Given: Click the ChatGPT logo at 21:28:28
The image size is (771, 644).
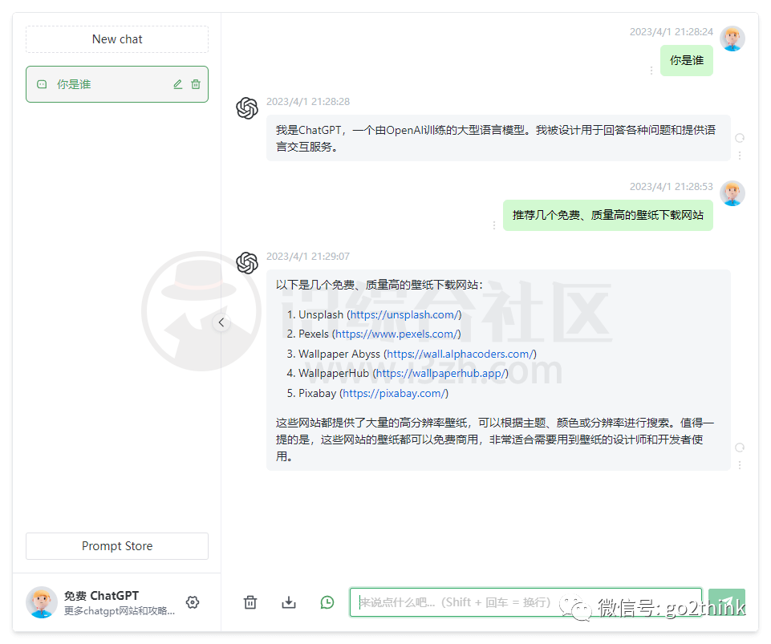Looking at the screenshot, I should [247, 108].
